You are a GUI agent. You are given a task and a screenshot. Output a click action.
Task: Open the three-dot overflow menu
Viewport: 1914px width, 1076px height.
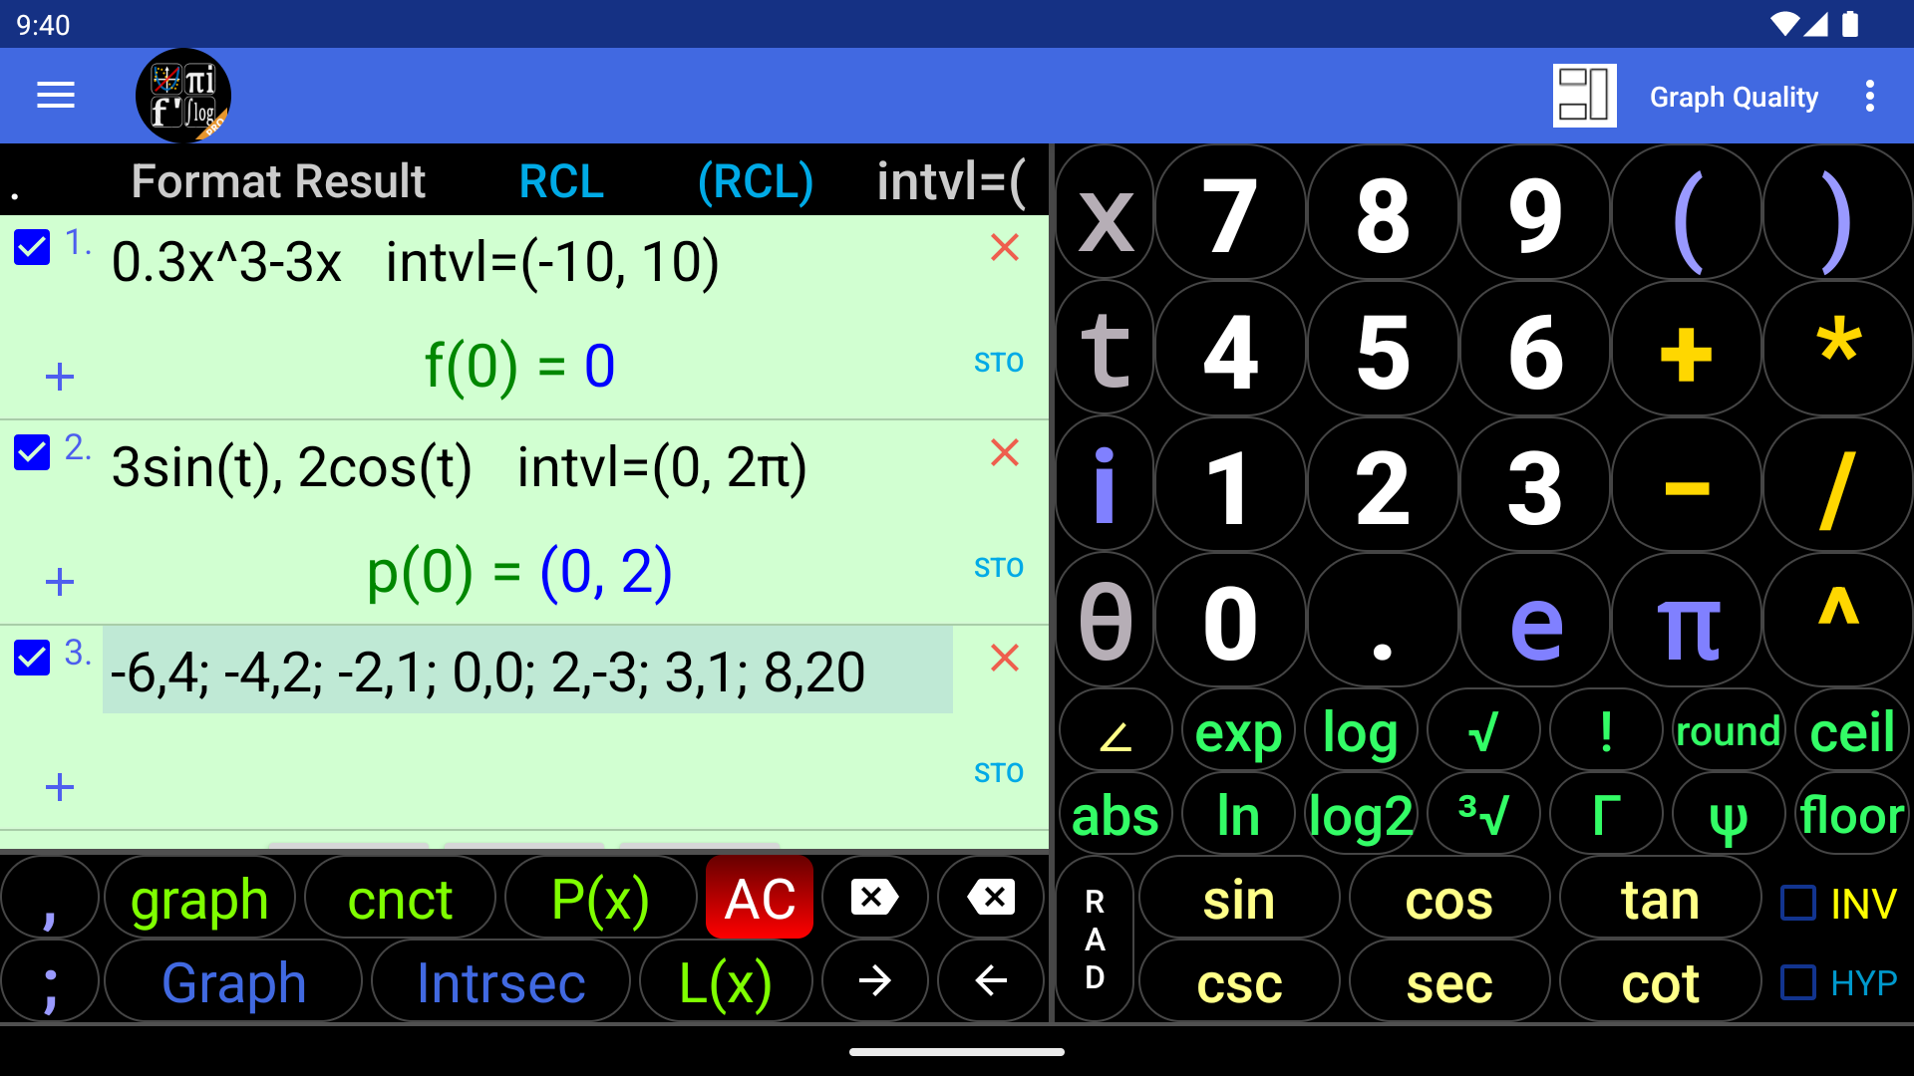coord(1870,96)
